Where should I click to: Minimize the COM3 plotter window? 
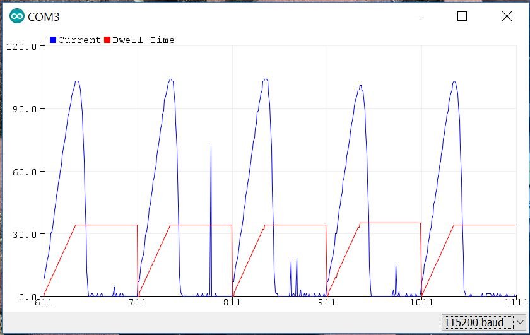(417, 17)
